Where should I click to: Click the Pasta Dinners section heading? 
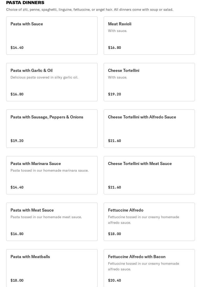click(x=25, y=3)
